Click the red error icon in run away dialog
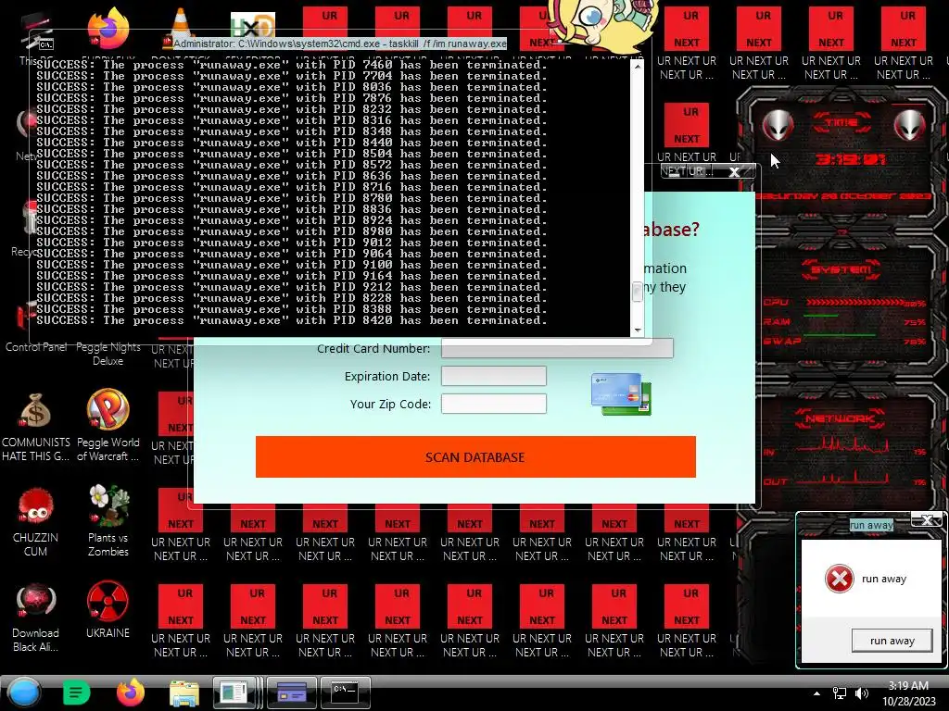 840,579
